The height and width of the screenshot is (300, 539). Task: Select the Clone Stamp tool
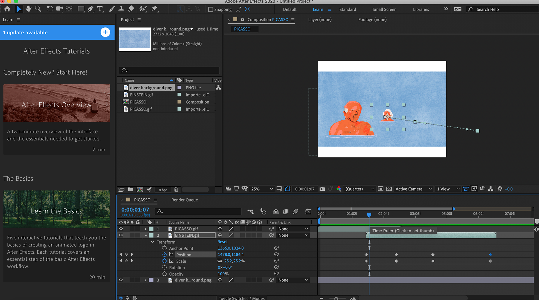click(121, 9)
